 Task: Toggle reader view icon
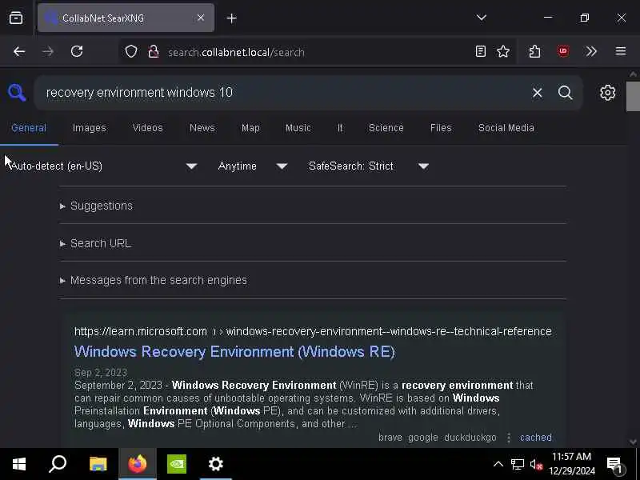481,51
